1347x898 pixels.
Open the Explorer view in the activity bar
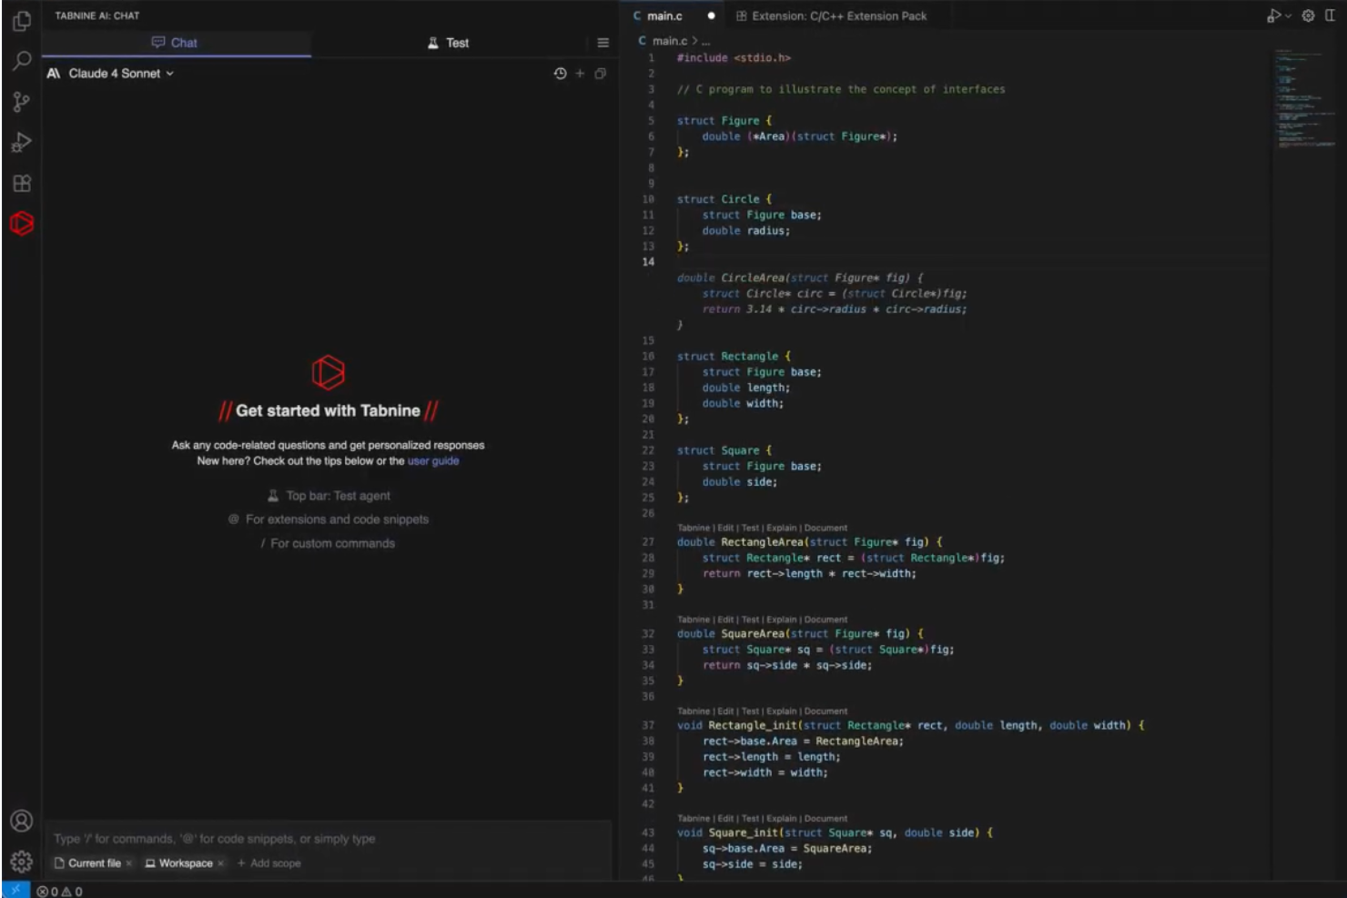[22, 21]
